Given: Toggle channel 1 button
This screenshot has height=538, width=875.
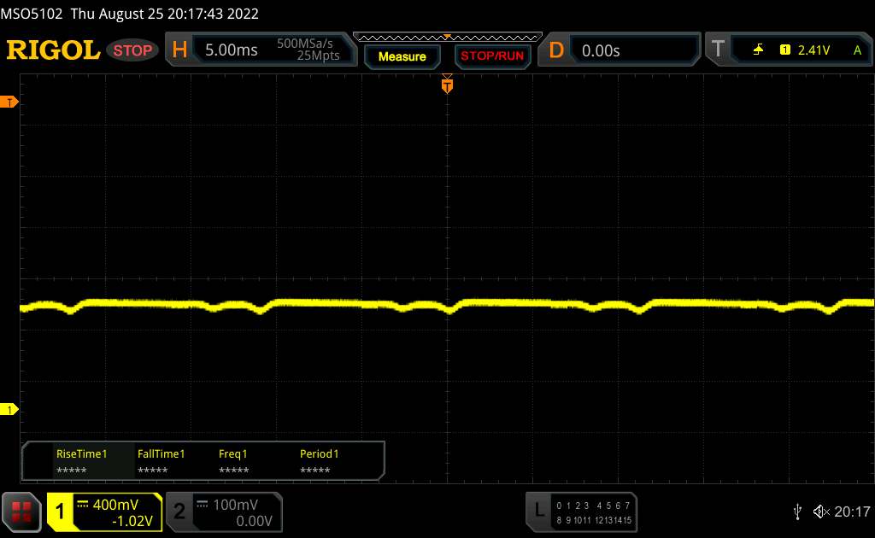Looking at the screenshot, I should [60, 512].
